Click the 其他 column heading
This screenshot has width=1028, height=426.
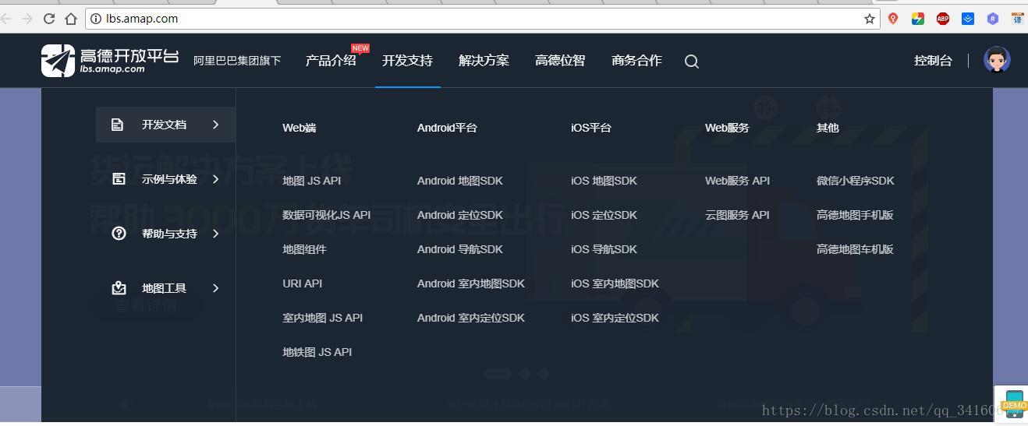click(828, 128)
